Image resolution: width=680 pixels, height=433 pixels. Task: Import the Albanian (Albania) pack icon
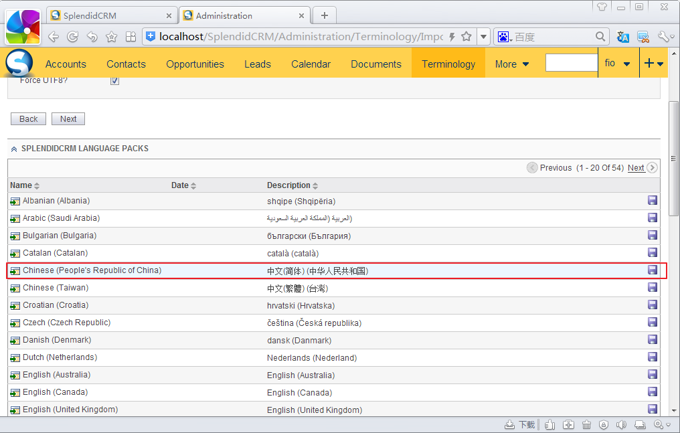(15, 201)
